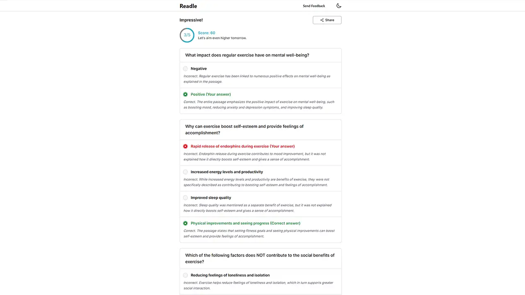Screen dimensions: 525x295
Task: Choose the Increased energy levels and productivity radio
Action: point(185,172)
